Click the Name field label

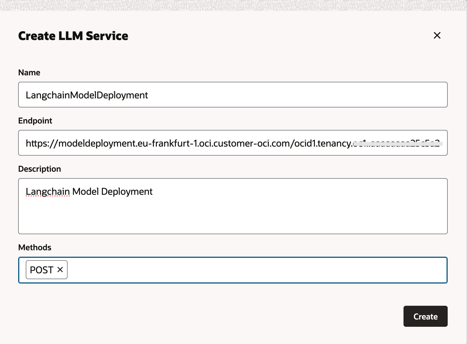point(29,72)
